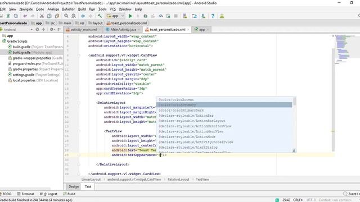Open the profiler gauge icon
The width and height of the screenshot is (360, 202).
click(x=161, y=16)
